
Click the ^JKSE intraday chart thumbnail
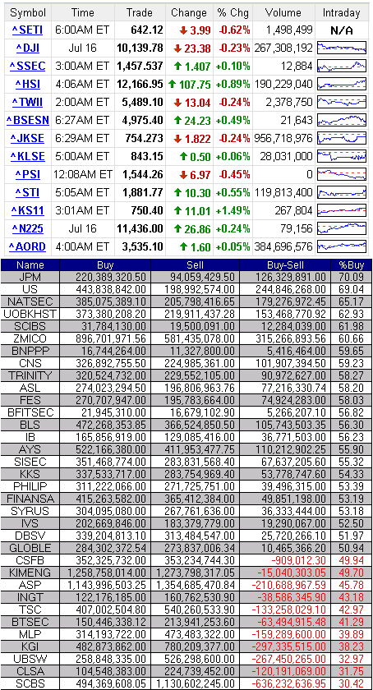342,138
